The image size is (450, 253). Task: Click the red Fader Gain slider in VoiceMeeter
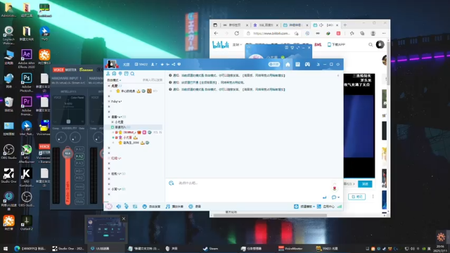[67, 175]
